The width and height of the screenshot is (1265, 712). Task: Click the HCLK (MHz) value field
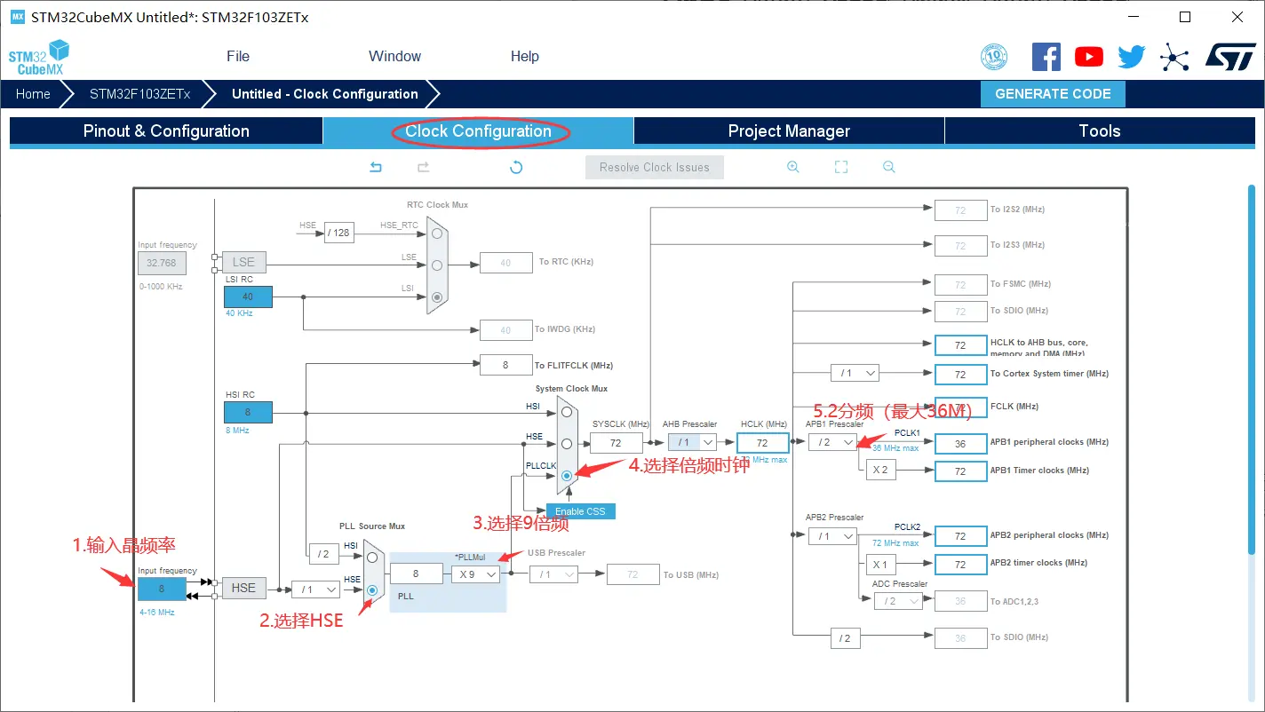pos(762,443)
